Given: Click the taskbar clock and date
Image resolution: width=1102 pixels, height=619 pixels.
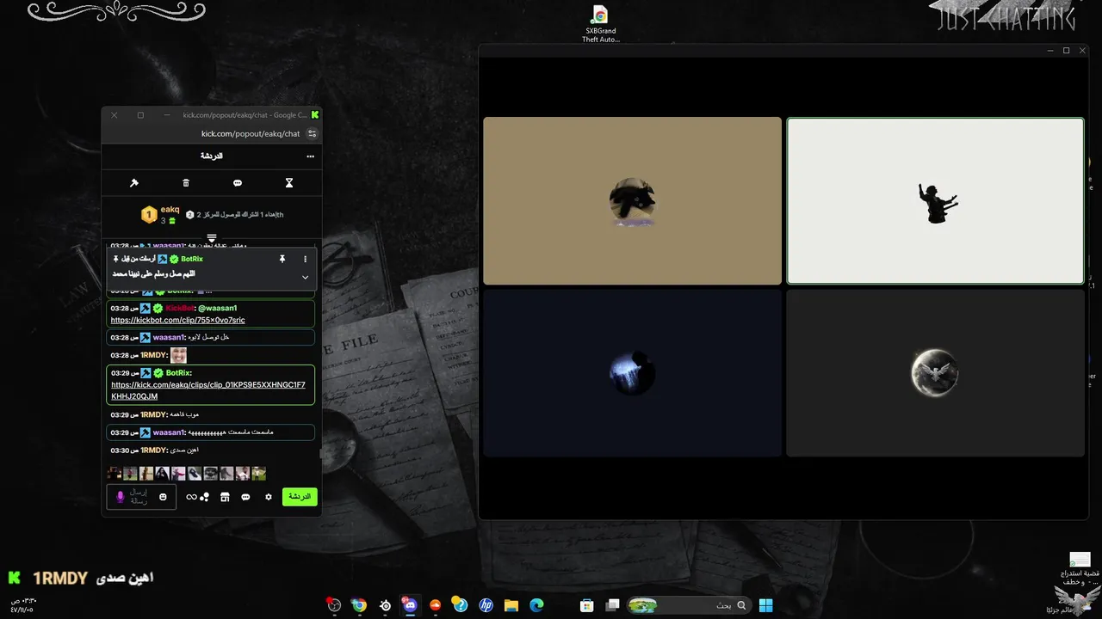Looking at the screenshot, I should click(x=22, y=605).
